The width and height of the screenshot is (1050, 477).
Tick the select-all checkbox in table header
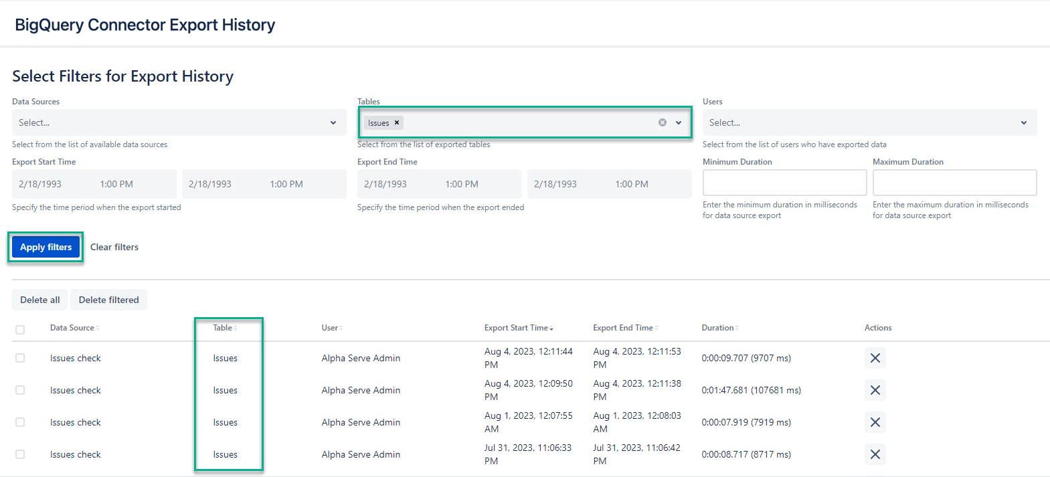(20, 329)
